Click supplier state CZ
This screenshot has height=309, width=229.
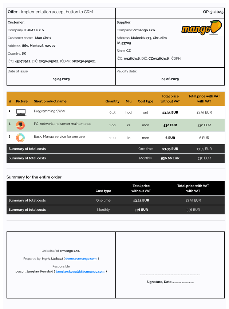click(x=129, y=51)
